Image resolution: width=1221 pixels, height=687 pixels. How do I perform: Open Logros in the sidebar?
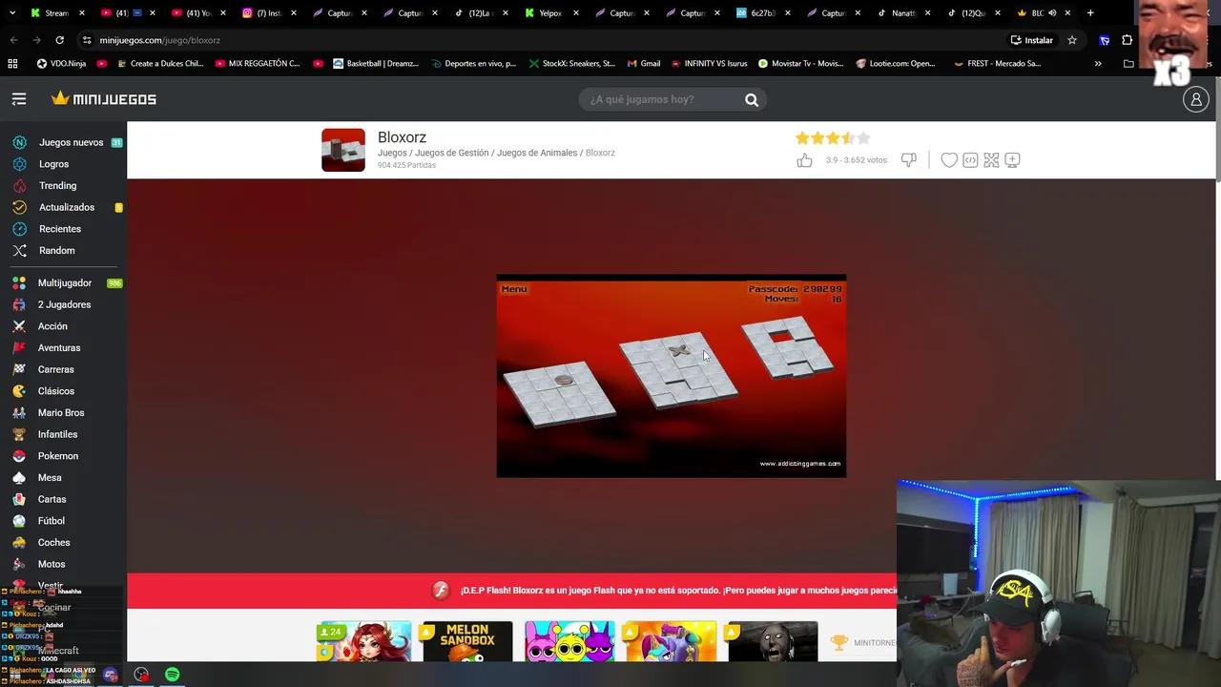(x=53, y=164)
